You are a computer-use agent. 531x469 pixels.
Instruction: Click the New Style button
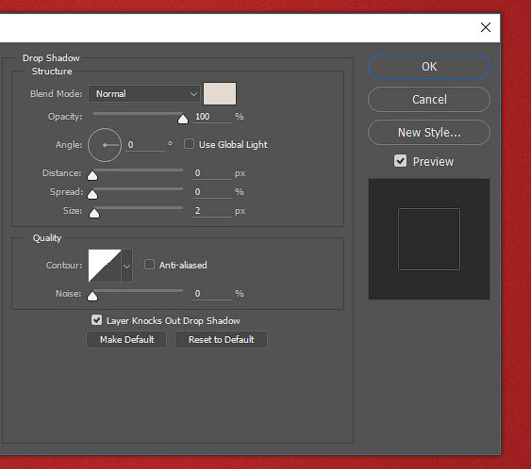429,133
